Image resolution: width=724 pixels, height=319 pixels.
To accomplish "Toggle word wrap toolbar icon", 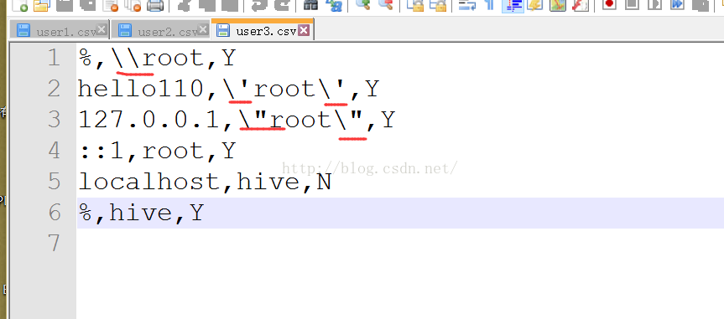I will (x=466, y=5).
